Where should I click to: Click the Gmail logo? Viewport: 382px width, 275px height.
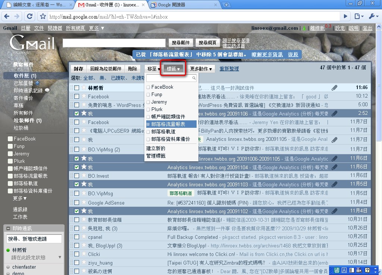(x=32, y=44)
